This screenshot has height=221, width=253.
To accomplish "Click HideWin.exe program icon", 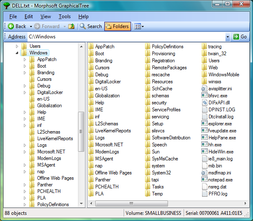I will [204, 151].
